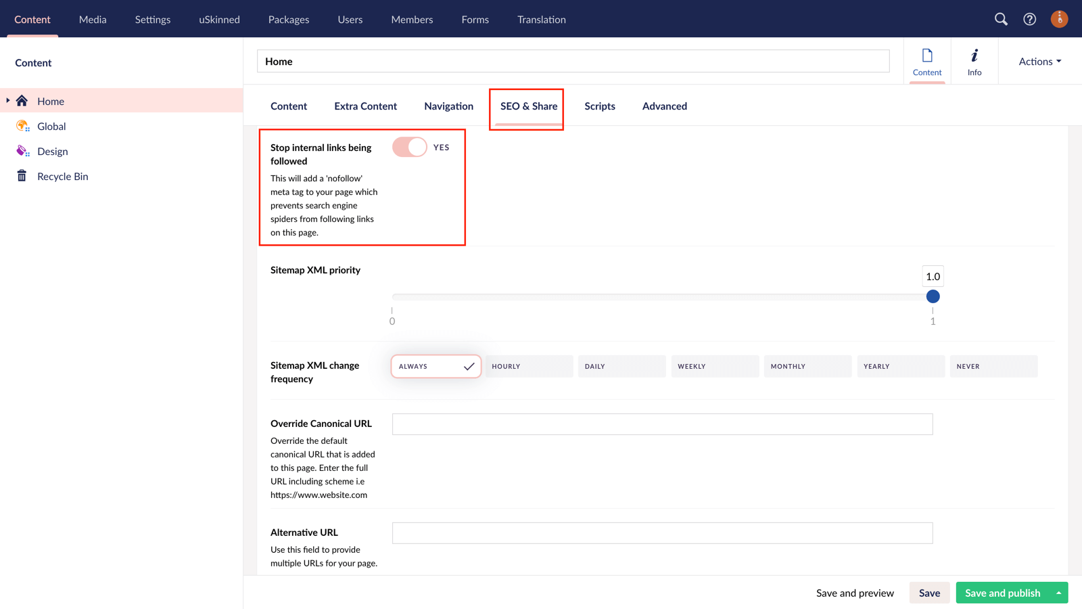Screen dimensions: 1082x609
Task: Open the Actions dropdown
Action: tap(1039, 61)
